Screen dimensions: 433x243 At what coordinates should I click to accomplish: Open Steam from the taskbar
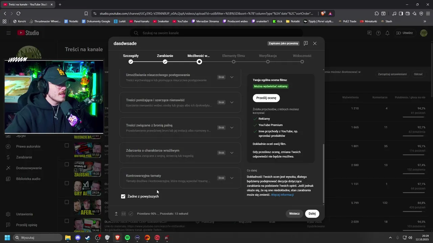87,238
